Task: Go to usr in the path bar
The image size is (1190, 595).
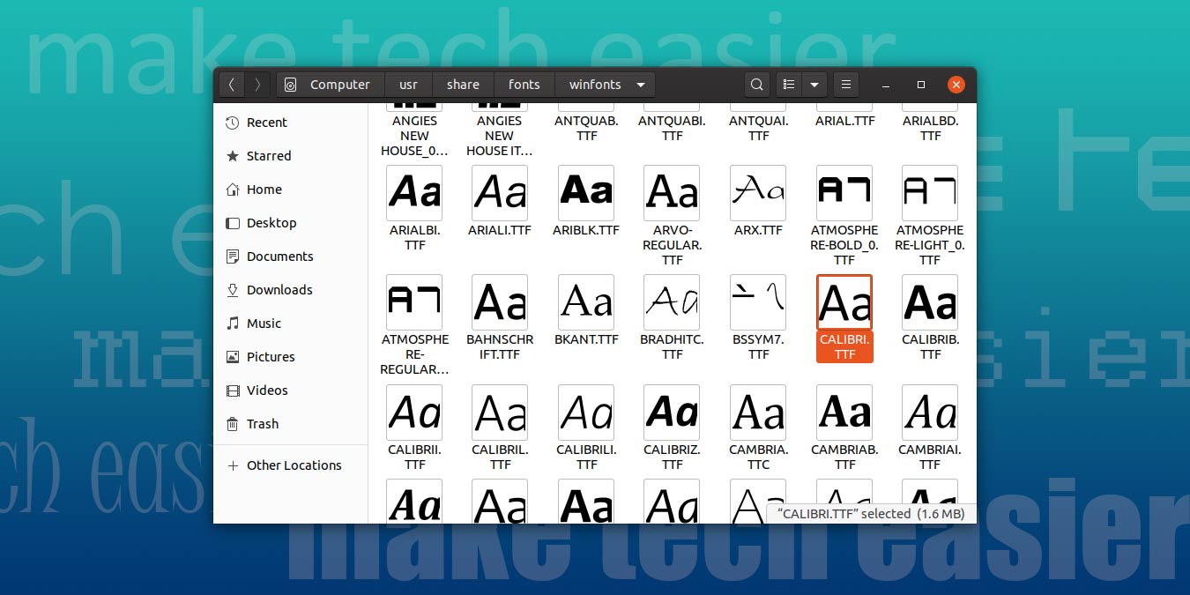Action: (408, 84)
